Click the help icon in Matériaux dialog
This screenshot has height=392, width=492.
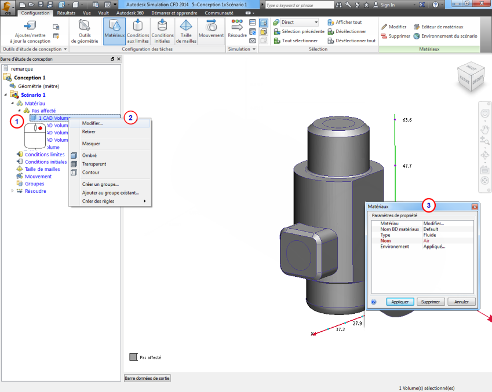[373, 302]
